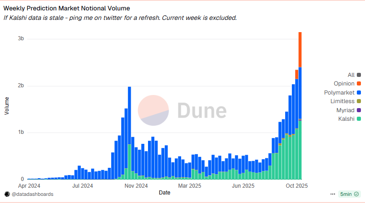
Task: Click the November 2024 peak blue bar
Action: (x=129, y=115)
